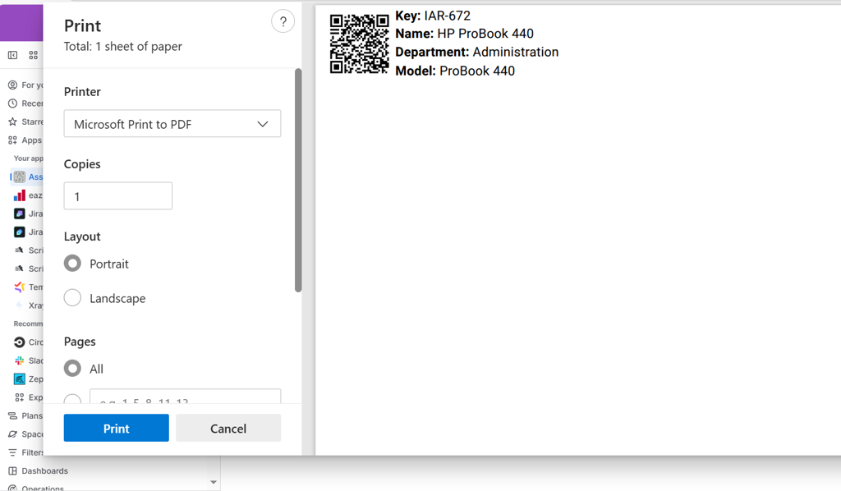Viewport: 841px width, 491px height.
Task: Open the Apps icon in sidebar
Action: [x=13, y=140]
